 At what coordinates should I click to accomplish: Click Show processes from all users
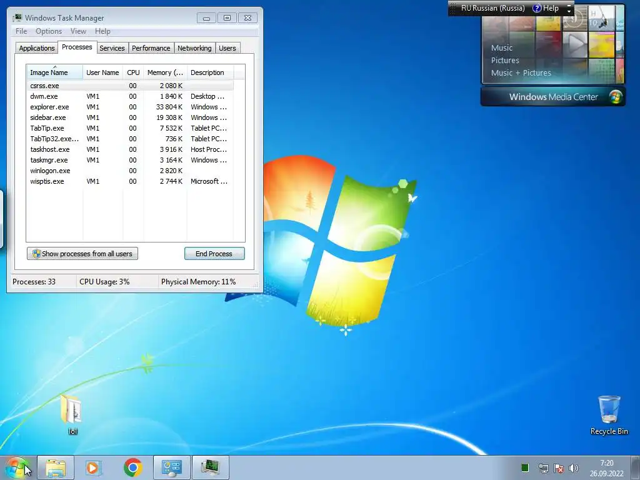pyautogui.click(x=82, y=254)
